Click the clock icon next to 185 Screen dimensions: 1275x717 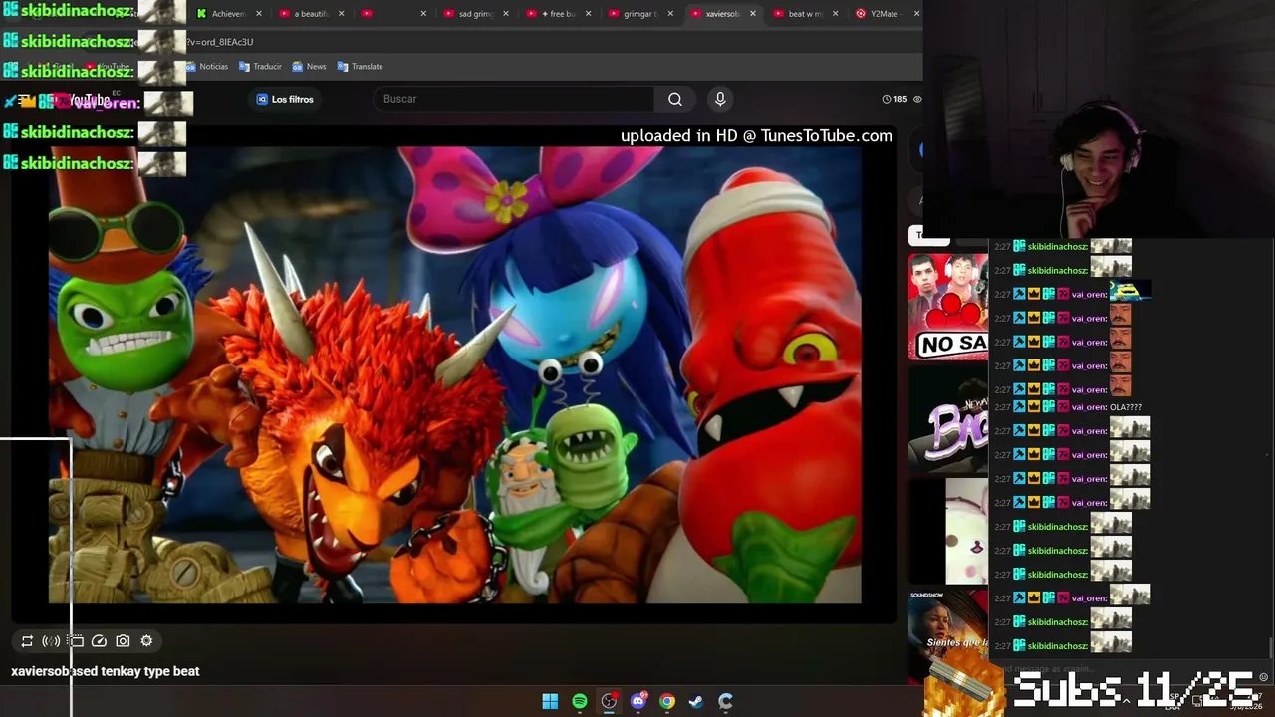(886, 99)
